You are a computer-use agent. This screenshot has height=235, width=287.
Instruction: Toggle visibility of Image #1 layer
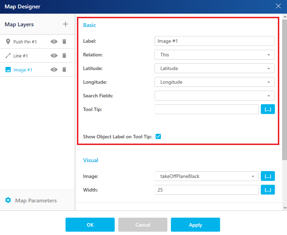click(54, 69)
